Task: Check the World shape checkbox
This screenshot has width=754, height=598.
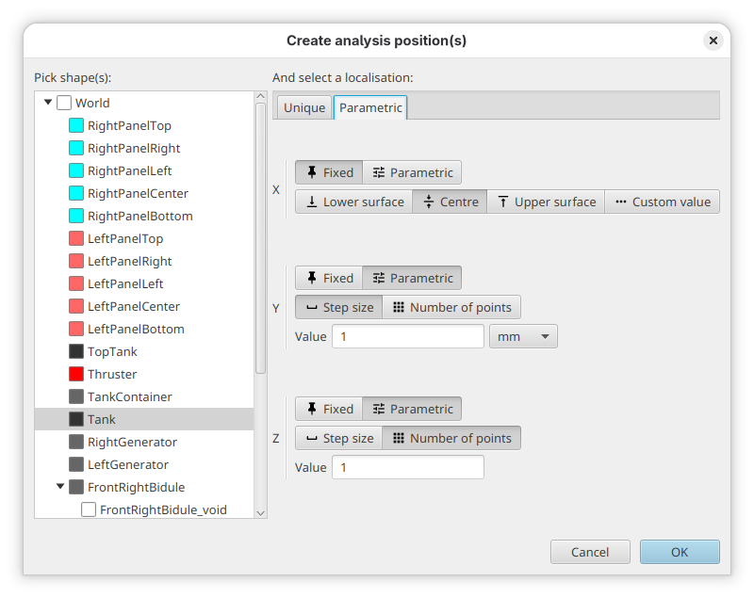Action: click(x=64, y=103)
